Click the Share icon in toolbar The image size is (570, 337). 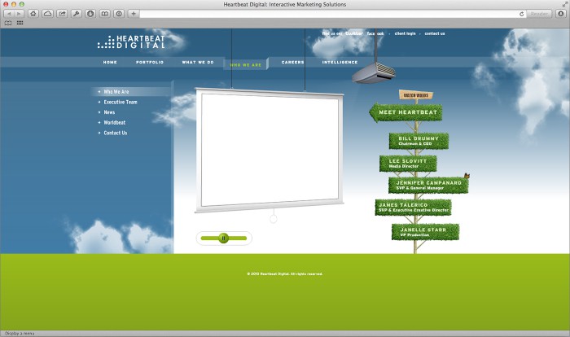(x=62, y=14)
